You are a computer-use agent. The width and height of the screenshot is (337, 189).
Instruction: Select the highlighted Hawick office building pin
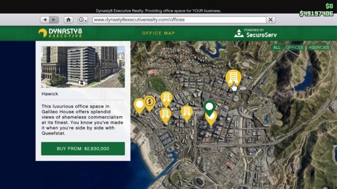233,78
